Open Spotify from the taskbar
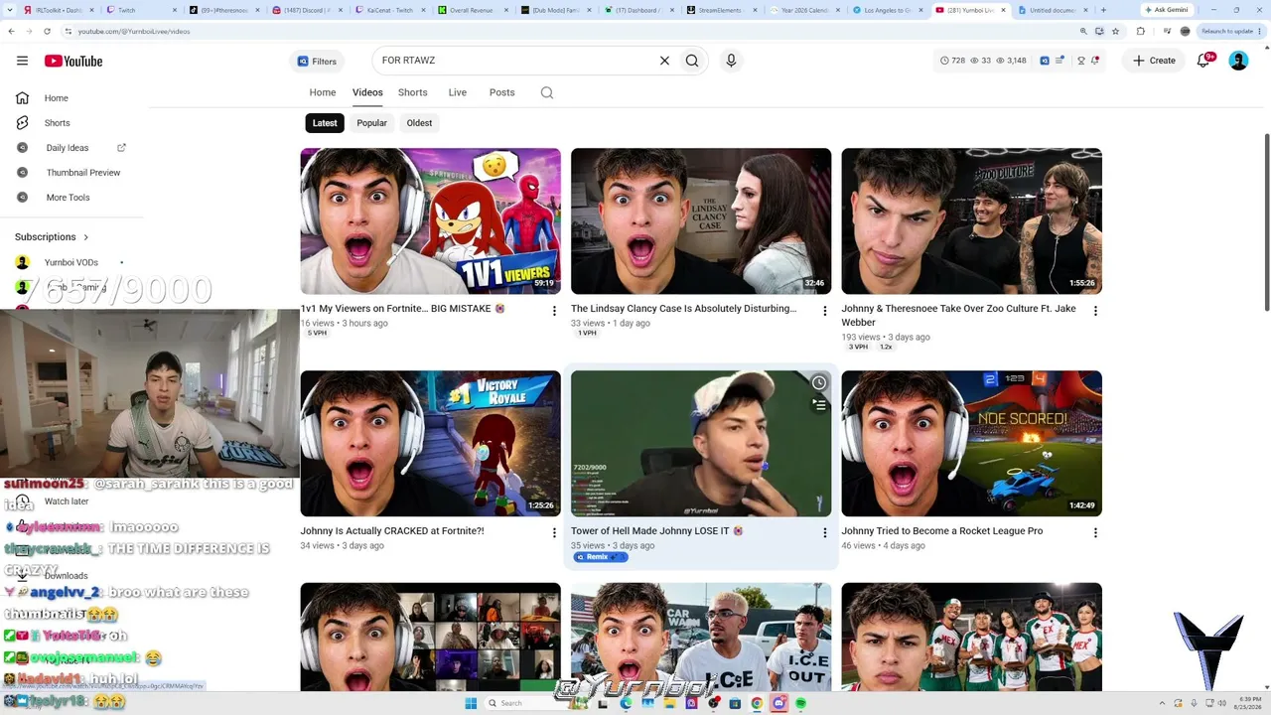 pos(800,703)
